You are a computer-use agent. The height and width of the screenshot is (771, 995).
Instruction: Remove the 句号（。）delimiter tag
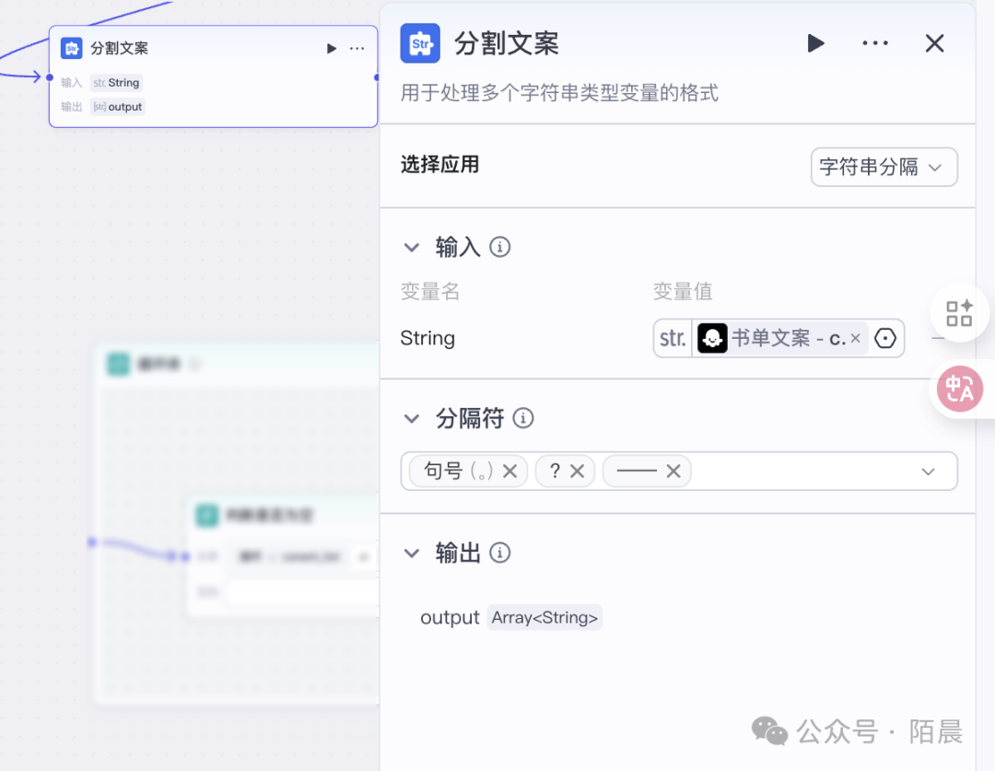pos(510,472)
